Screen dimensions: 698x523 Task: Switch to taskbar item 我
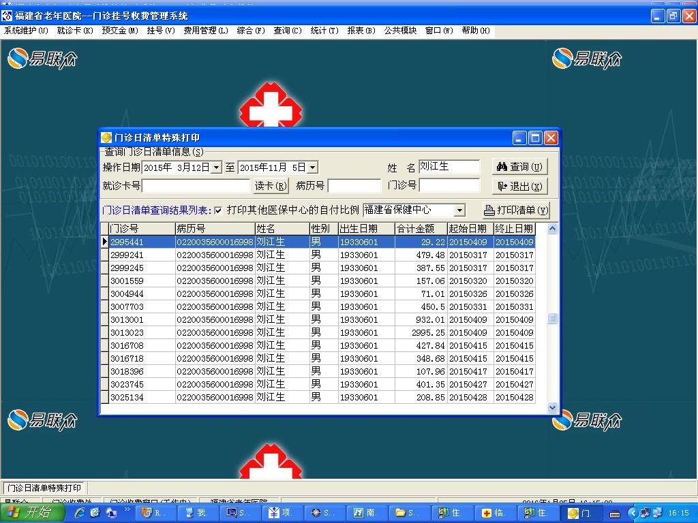[x=198, y=513]
